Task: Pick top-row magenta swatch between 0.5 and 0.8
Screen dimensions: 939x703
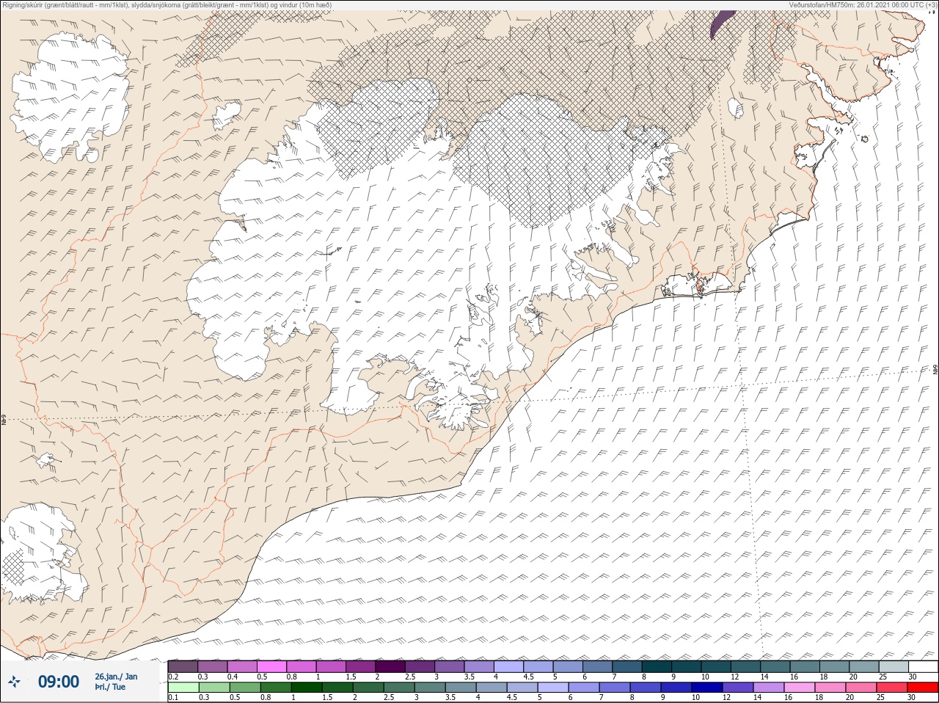Action: click(272, 666)
